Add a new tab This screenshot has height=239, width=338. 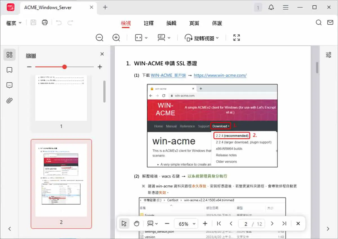click(105, 7)
